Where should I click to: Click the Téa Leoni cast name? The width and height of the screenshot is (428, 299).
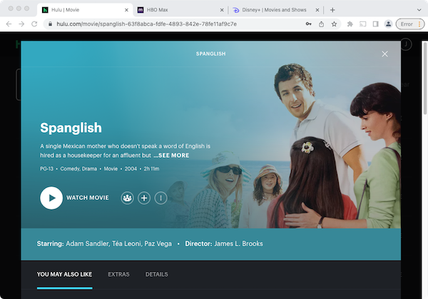click(127, 243)
